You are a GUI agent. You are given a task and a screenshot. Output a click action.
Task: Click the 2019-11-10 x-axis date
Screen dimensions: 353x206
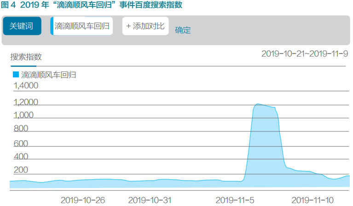click(x=312, y=200)
